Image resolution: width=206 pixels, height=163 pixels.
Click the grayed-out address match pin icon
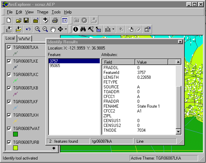click(x=121, y=30)
